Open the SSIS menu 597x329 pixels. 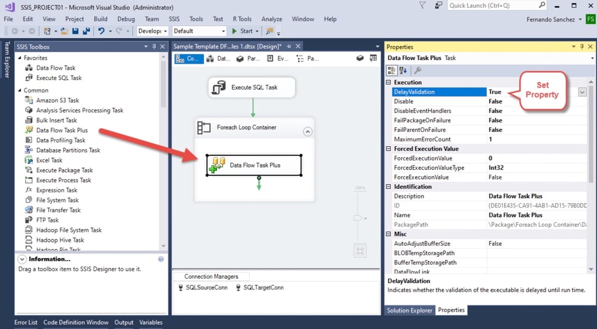pos(174,19)
